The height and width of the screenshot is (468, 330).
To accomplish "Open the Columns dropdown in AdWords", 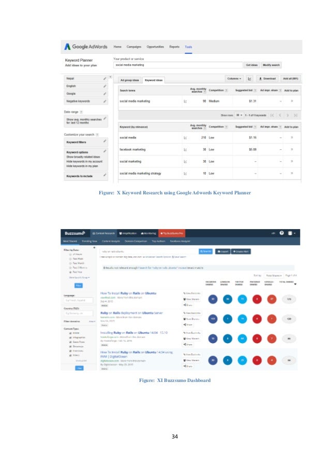I will tap(234, 79).
